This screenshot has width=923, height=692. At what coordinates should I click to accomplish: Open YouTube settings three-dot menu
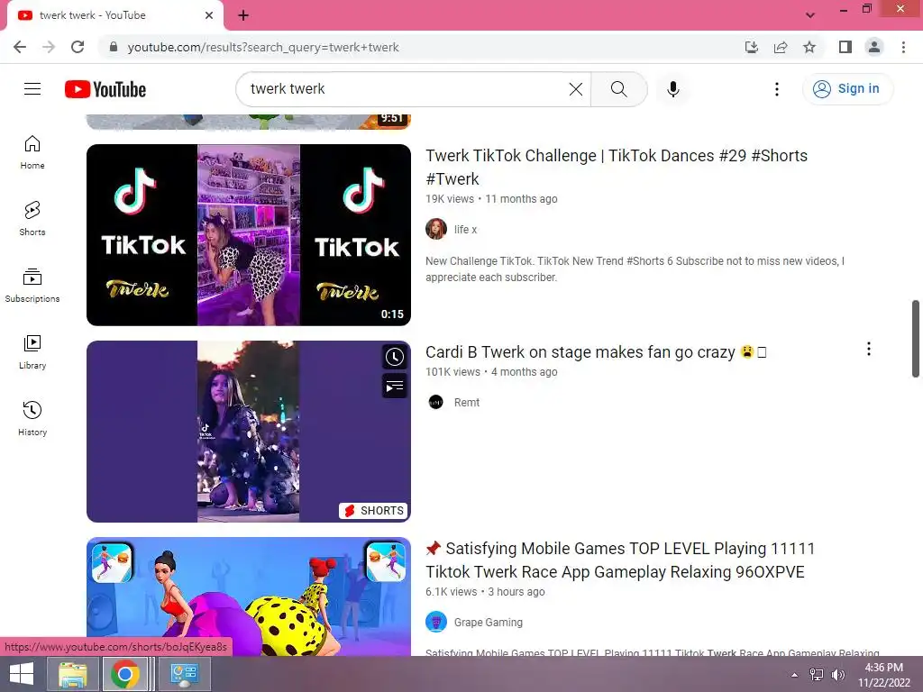[776, 89]
